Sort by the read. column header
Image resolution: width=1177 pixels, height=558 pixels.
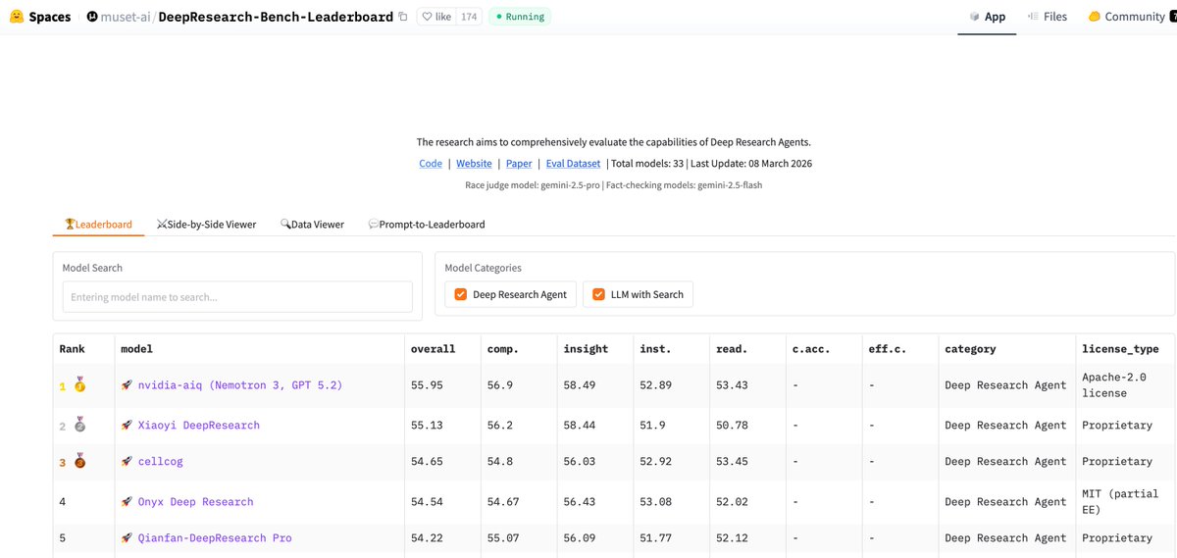coord(733,349)
